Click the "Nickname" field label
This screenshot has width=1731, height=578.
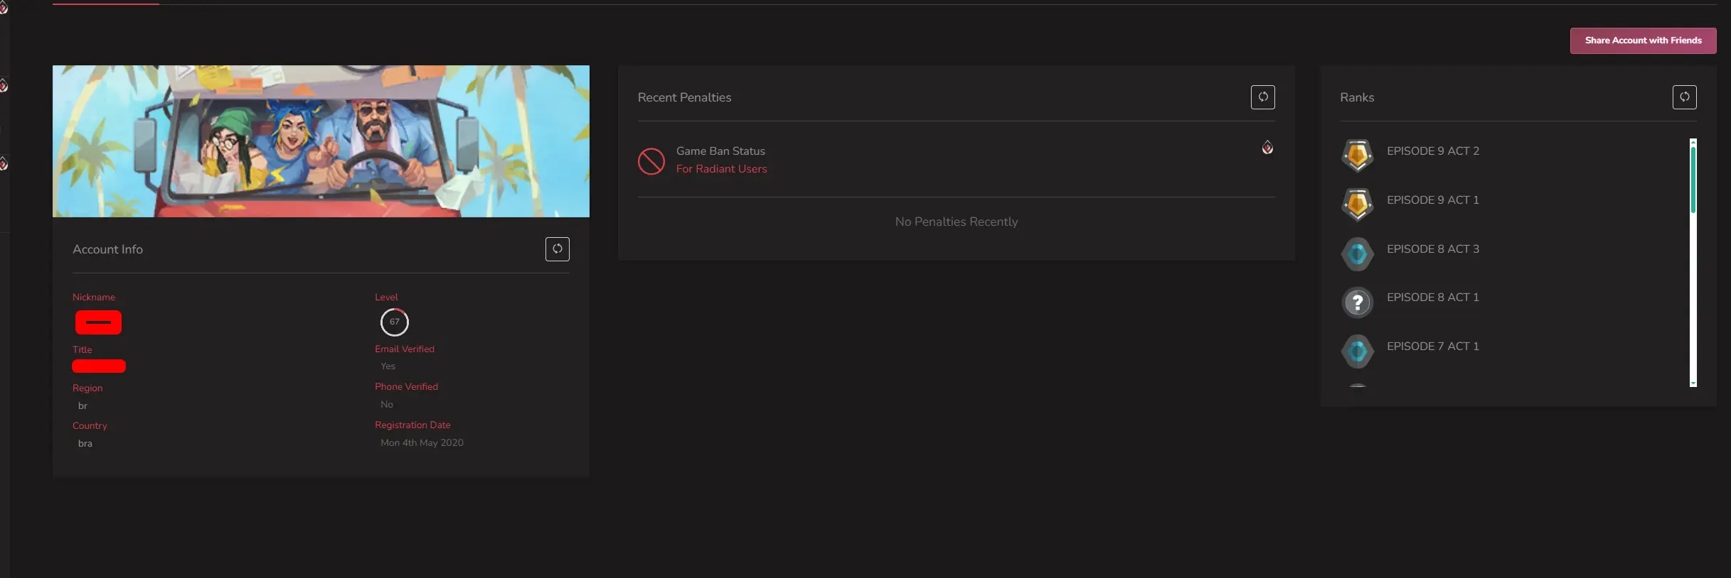[x=94, y=298]
